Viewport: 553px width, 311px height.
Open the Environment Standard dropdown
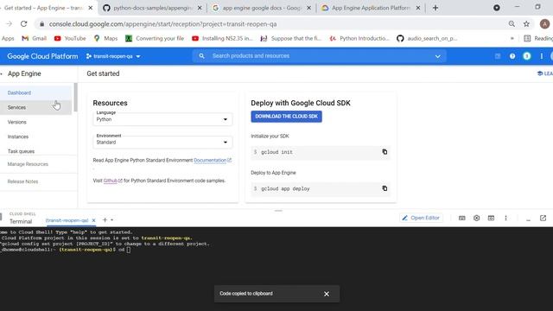(x=162, y=142)
